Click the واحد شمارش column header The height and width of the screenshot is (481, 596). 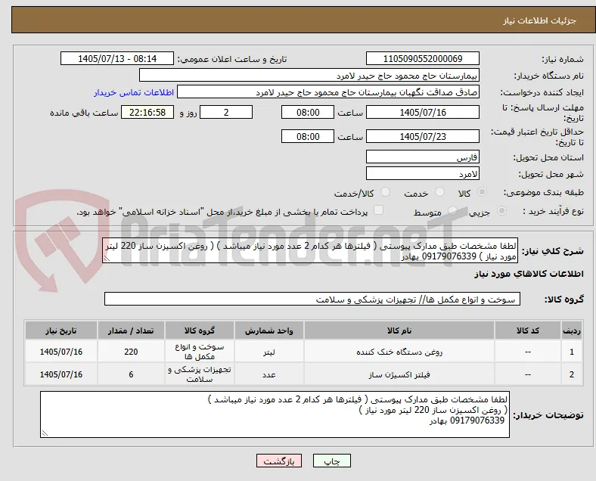coord(269,330)
